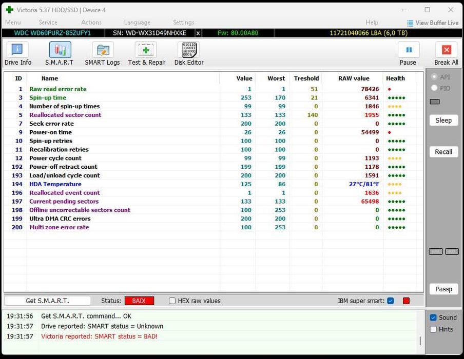Image resolution: width=464 pixels, height=359 pixels.
Task: Click the green health dots for Seek error rate
Action: pyautogui.click(x=396, y=124)
